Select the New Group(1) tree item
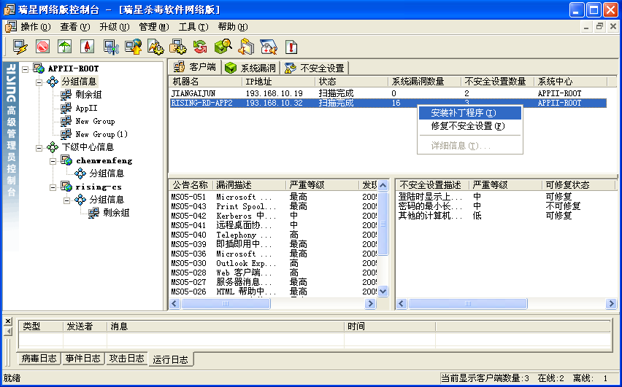622x387 pixels. click(101, 134)
